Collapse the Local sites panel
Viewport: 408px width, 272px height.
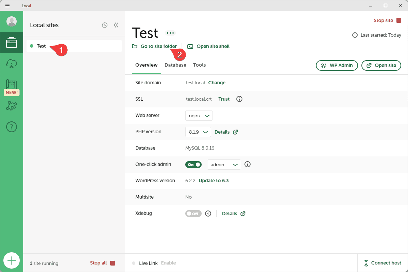pyautogui.click(x=116, y=25)
